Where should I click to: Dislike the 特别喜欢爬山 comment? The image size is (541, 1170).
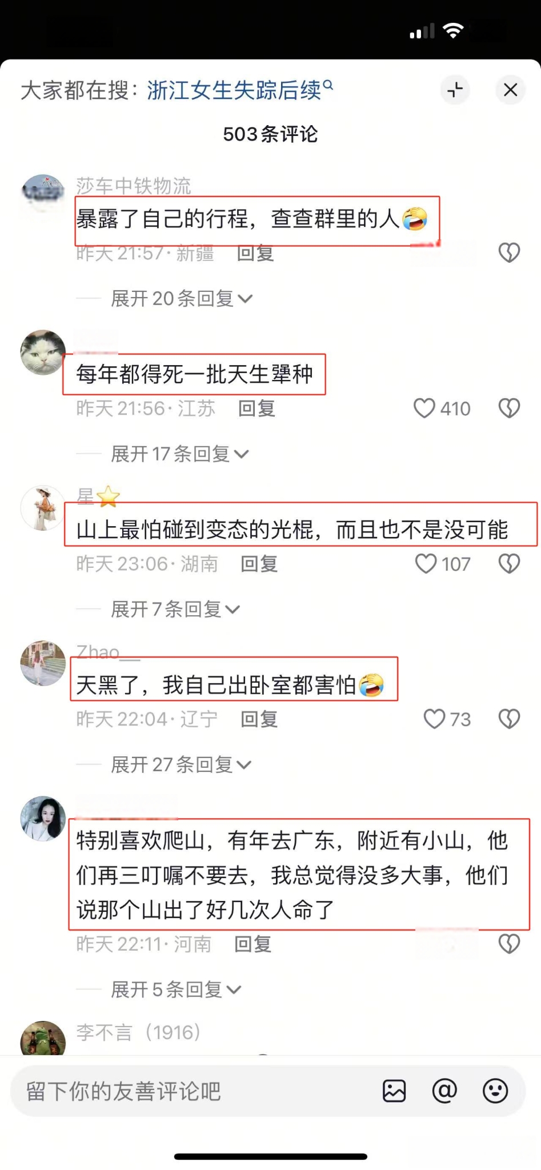pyautogui.click(x=509, y=944)
